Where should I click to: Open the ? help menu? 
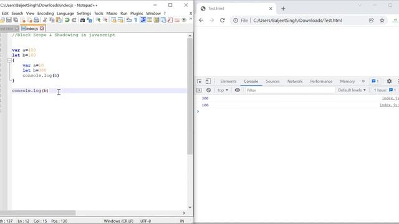click(x=165, y=13)
